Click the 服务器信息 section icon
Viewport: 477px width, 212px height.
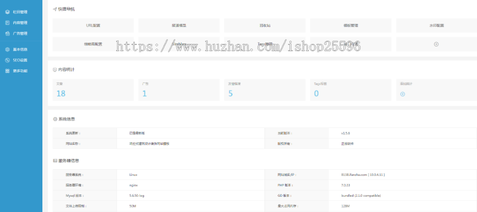[x=55, y=160]
